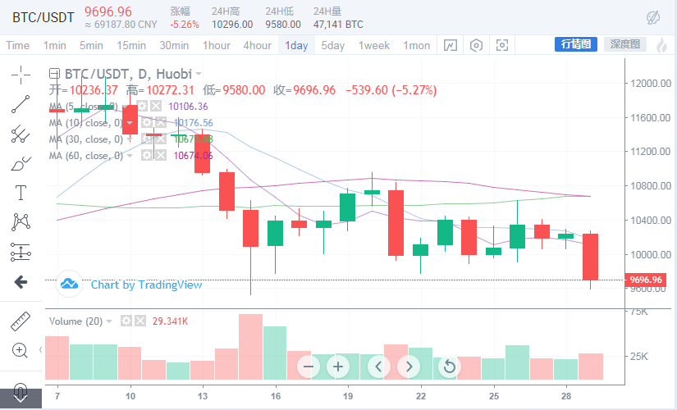The image size is (677, 410).
Task: Remove the MA 5 indicator
Action: point(154,107)
